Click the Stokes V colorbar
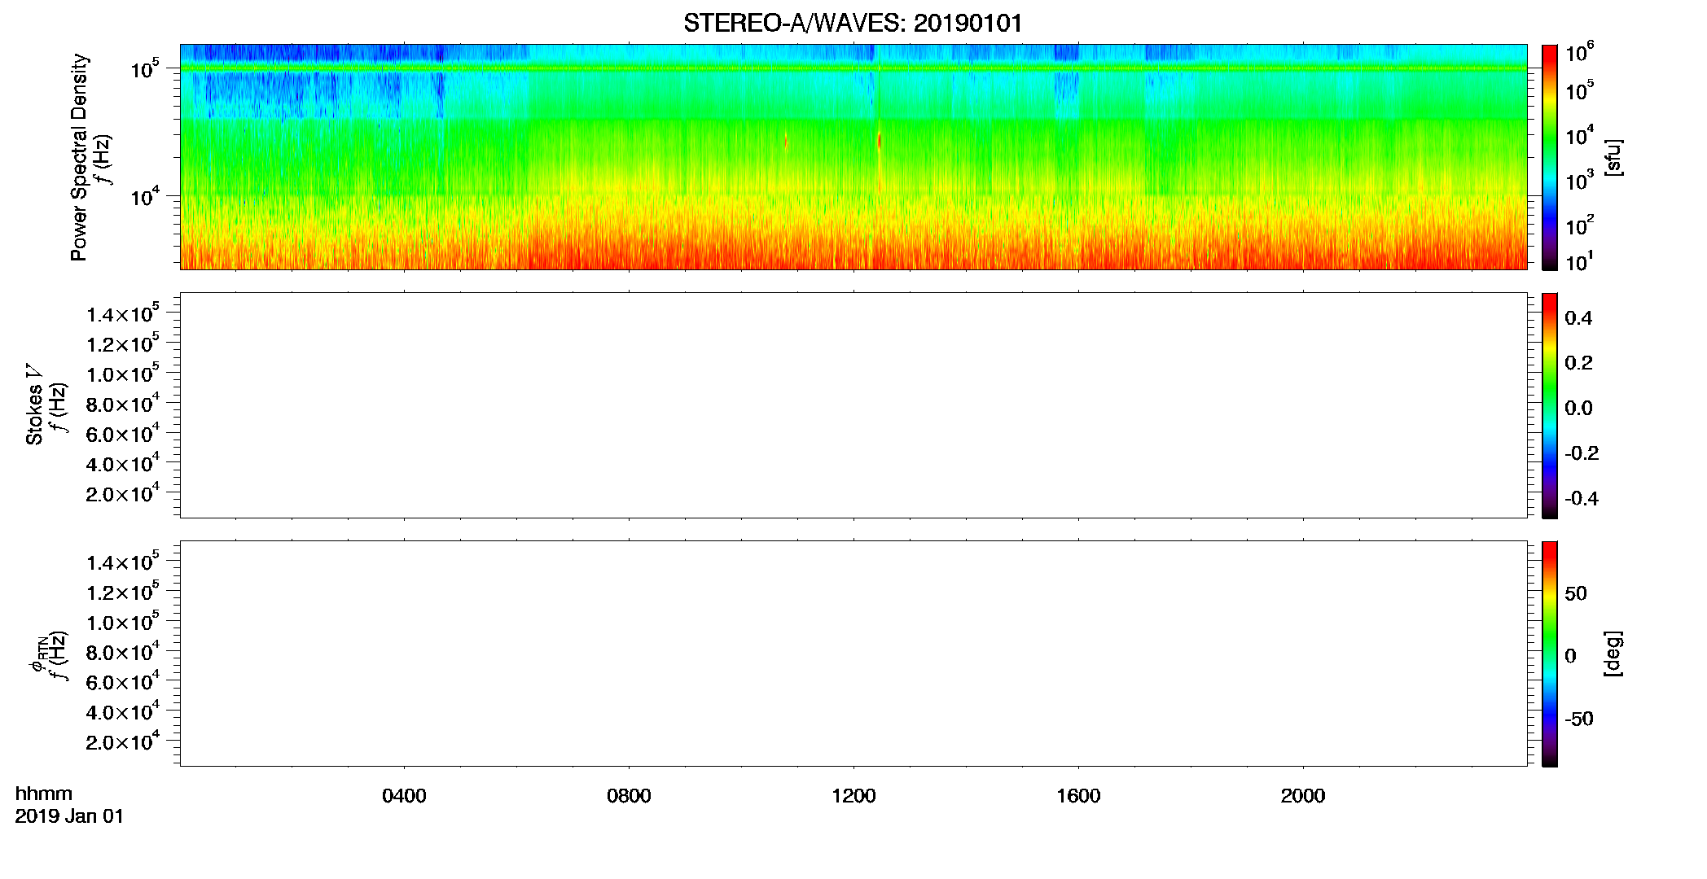Viewport: 1707px width, 879px height. pos(1550,405)
